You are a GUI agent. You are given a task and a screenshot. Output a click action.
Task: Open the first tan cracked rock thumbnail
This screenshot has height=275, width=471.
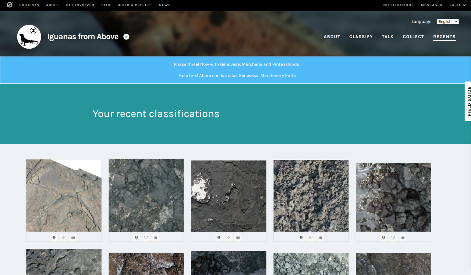pyautogui.click(x=64, y=195)
